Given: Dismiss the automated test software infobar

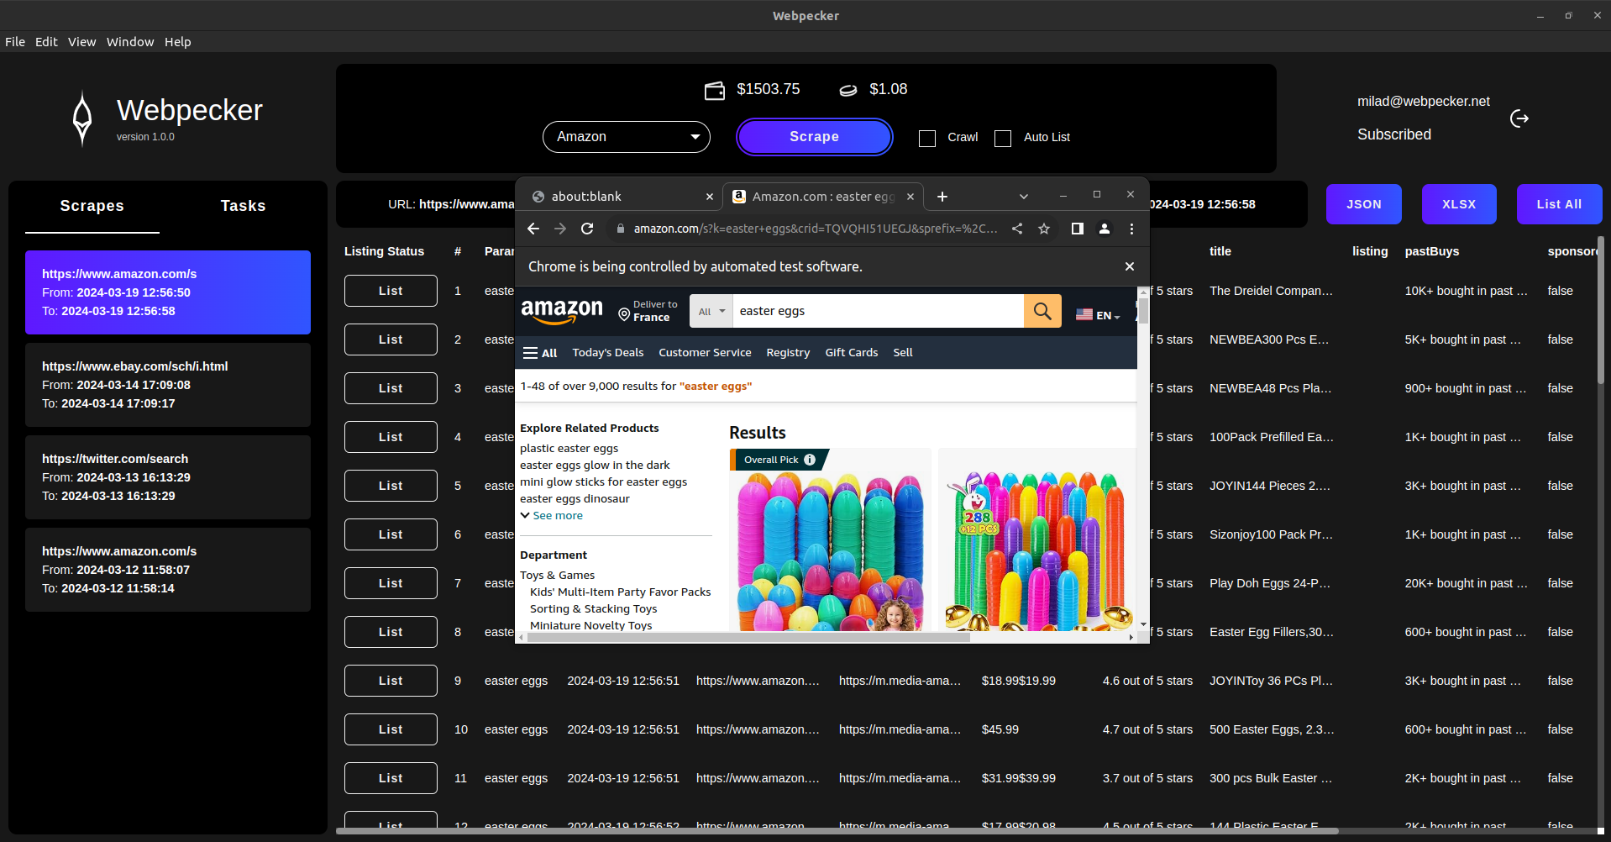Looking at the screenshot, I should pos(1130,266).
